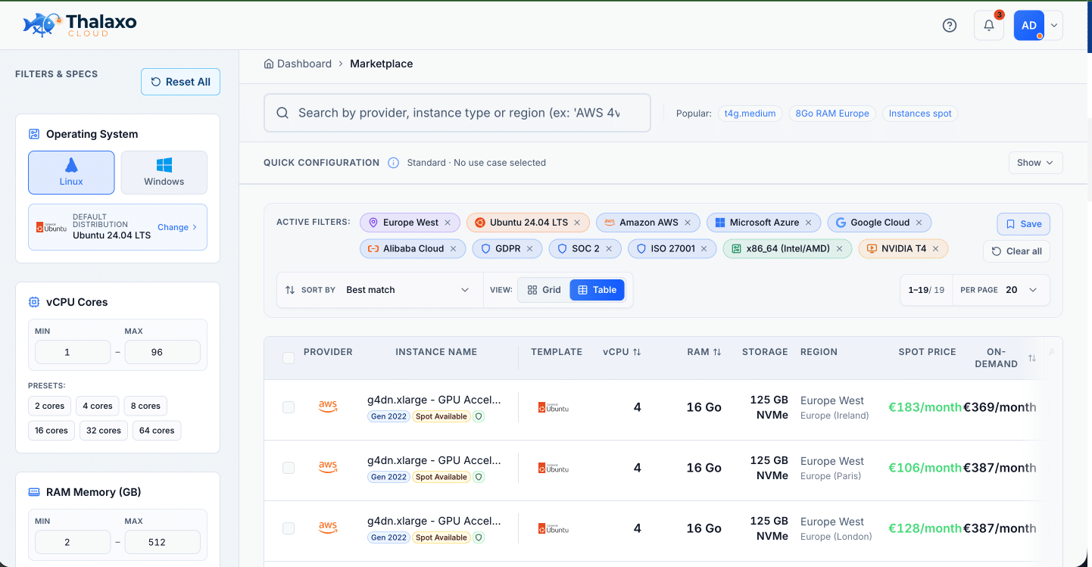Select popular search t4g.medium
Image resolution: width=1092 pixels, height=567 pixels.
point(750,114)
